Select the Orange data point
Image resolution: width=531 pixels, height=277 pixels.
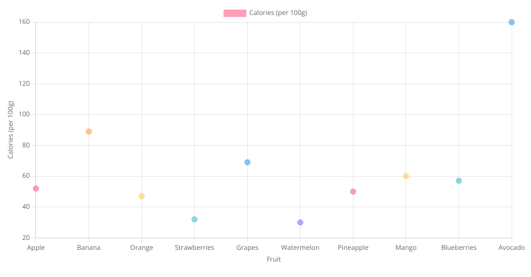(x=142, y=196)
